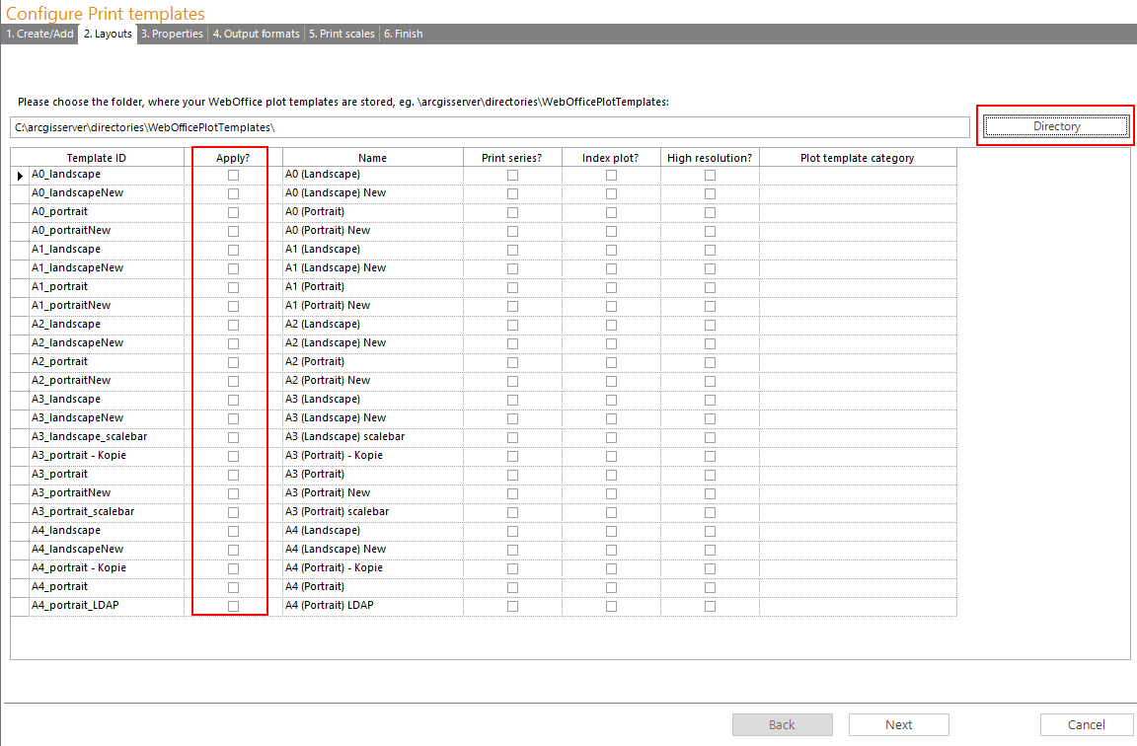Open the 5. Print scales tab
The image size is (1137, 746).
pos(341,34)
